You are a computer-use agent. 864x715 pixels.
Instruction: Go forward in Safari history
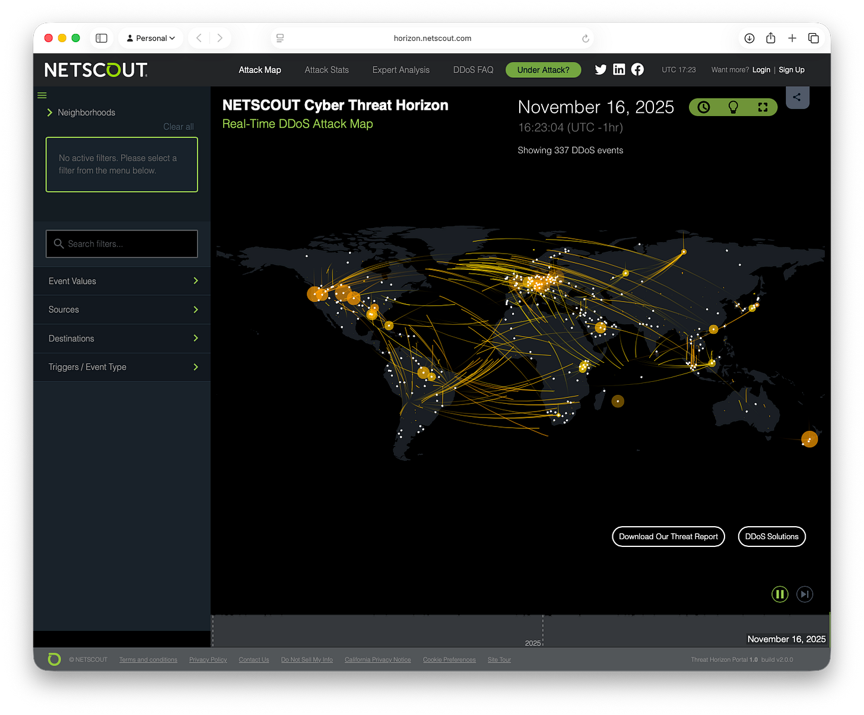pyautogui.click(x=220, y=38)
